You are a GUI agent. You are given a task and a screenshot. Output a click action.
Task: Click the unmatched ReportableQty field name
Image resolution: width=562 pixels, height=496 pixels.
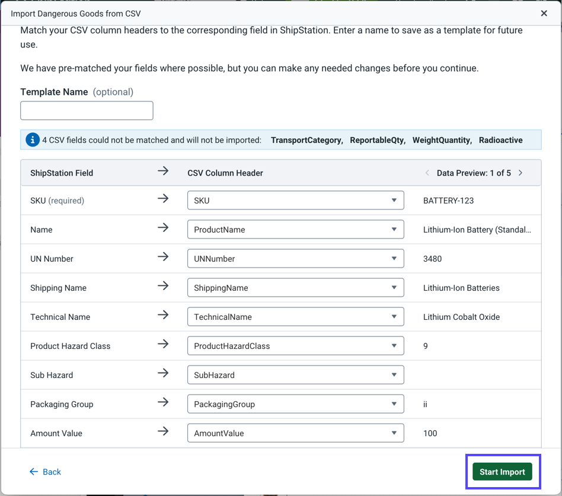[378, 140]
